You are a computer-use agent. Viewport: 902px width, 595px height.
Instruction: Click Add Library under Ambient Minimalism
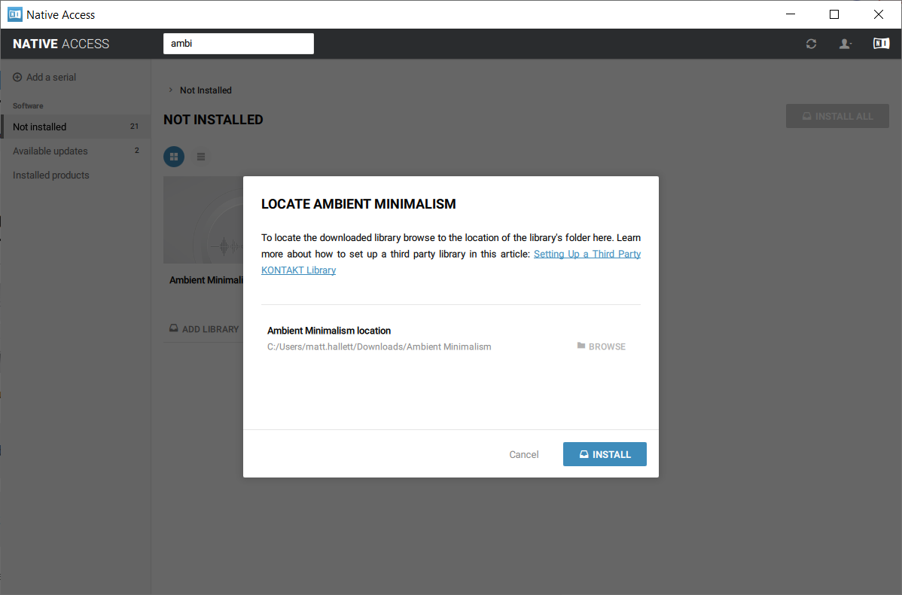tap(204, 329)
